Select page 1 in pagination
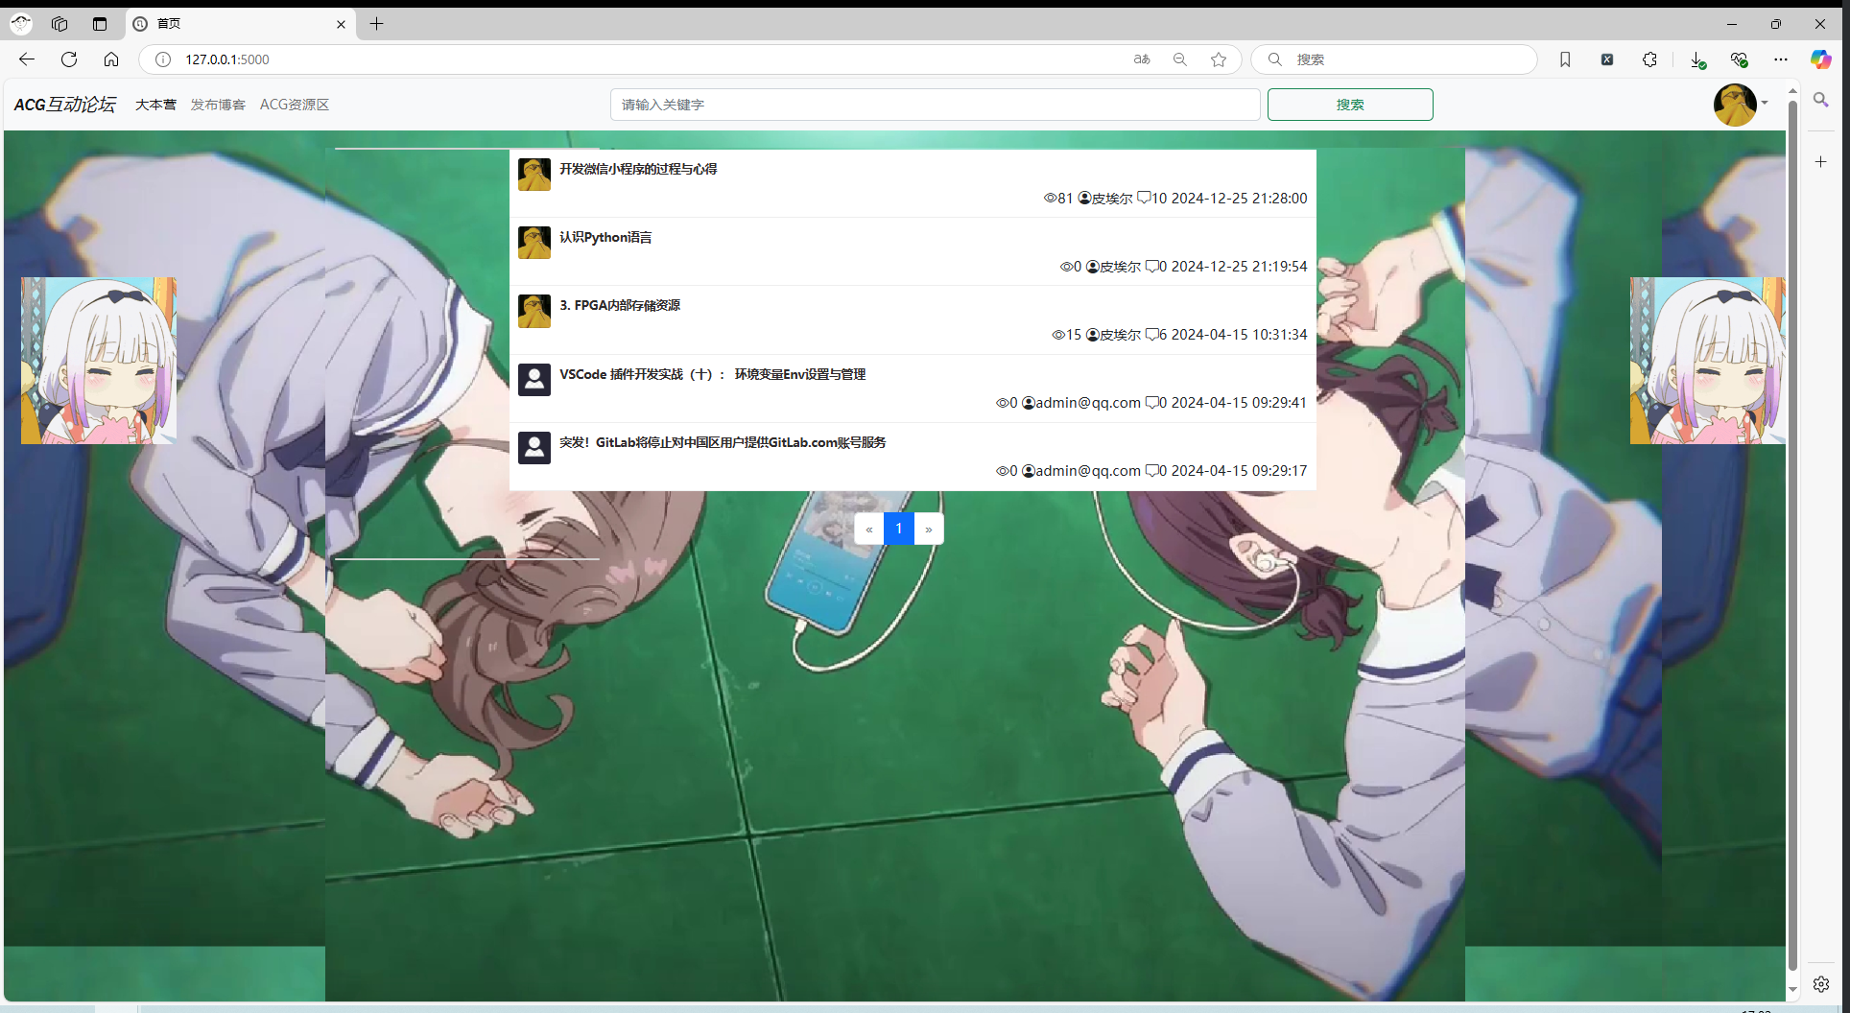Viewport: 1850px width, 1013px height. pos(899,529)
